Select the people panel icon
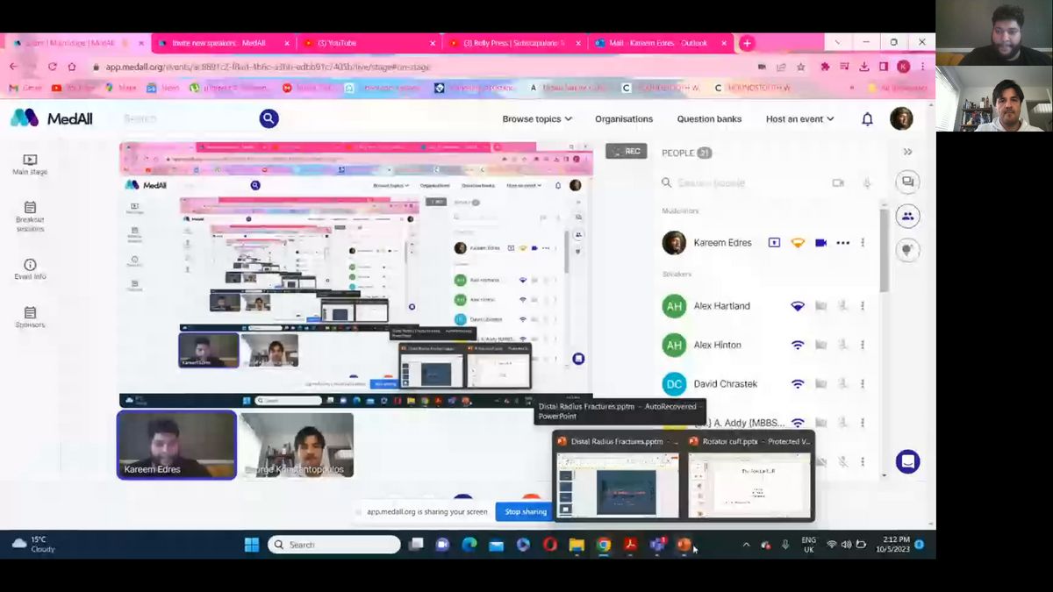Image resolution: width=1053 pixels, height=592 pixels. pyautogui.click(x=907, y=216)
